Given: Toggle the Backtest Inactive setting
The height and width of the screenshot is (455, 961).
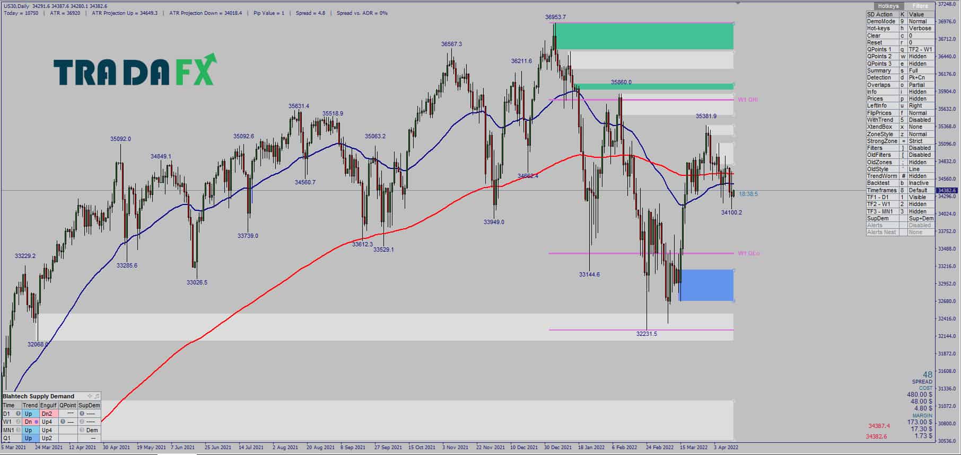Looking at the screenshot, I should (x=900, y=183).
